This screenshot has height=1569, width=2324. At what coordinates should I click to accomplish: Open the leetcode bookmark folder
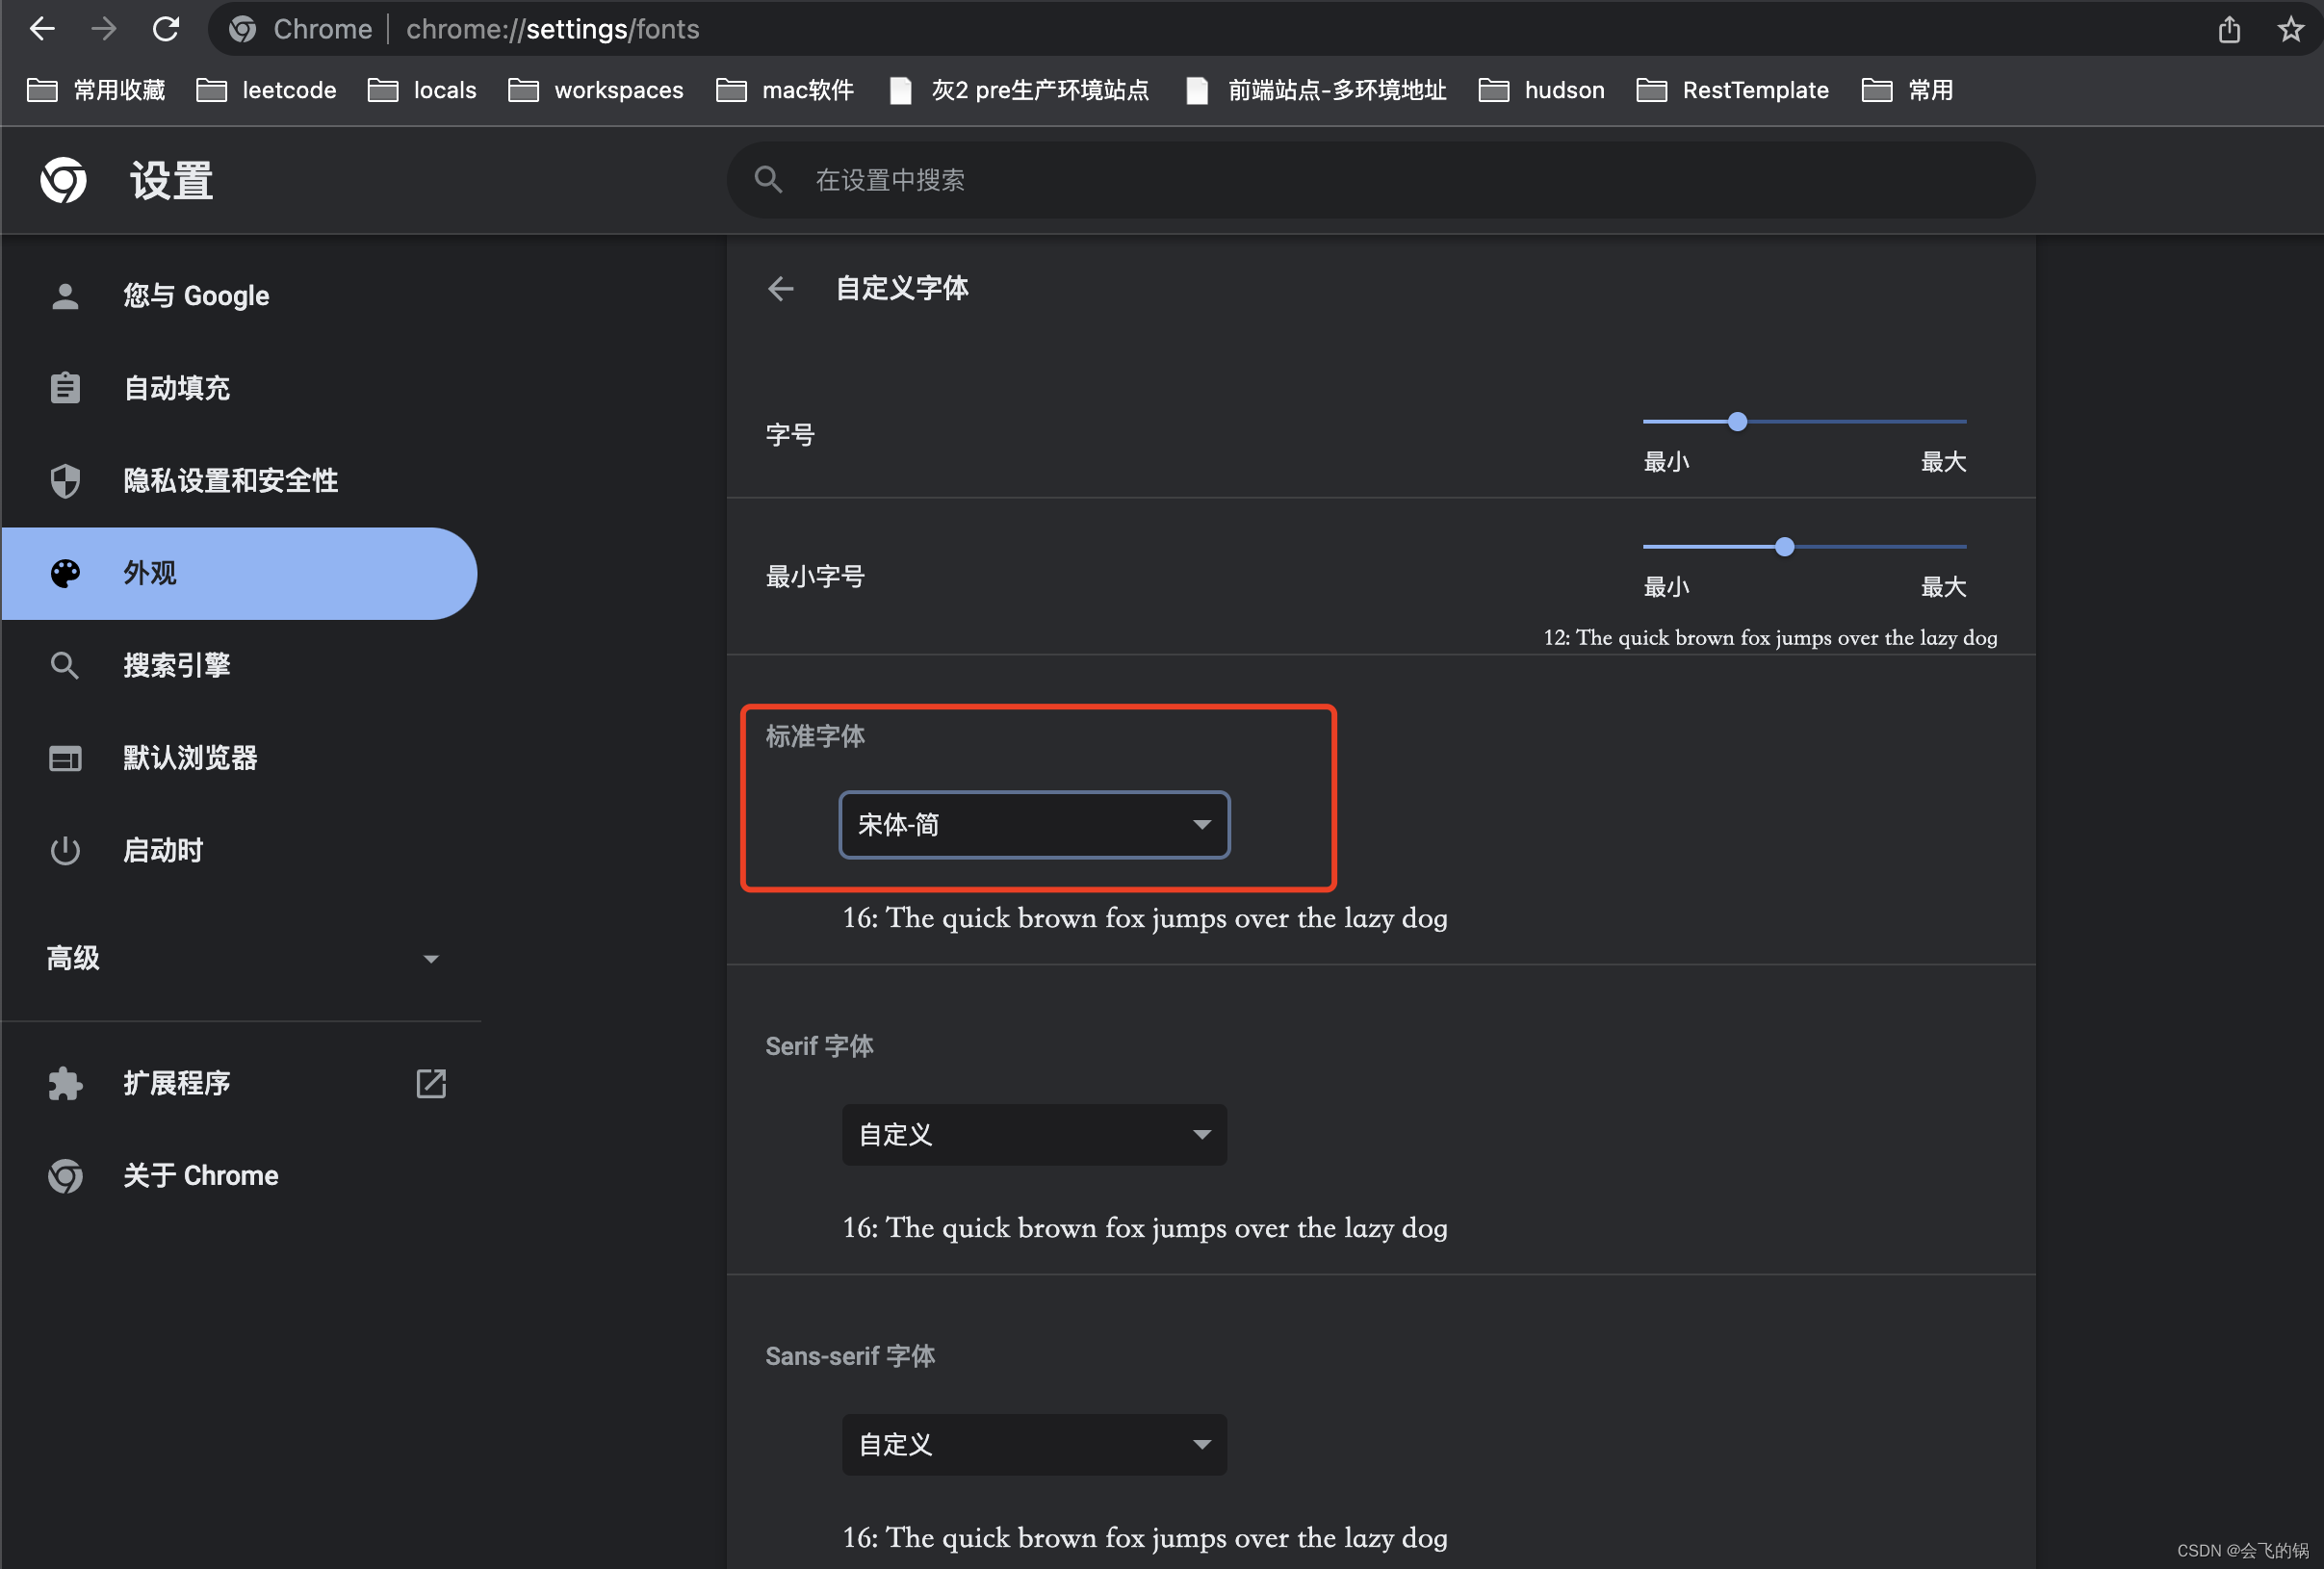click(x=267, y=90)
